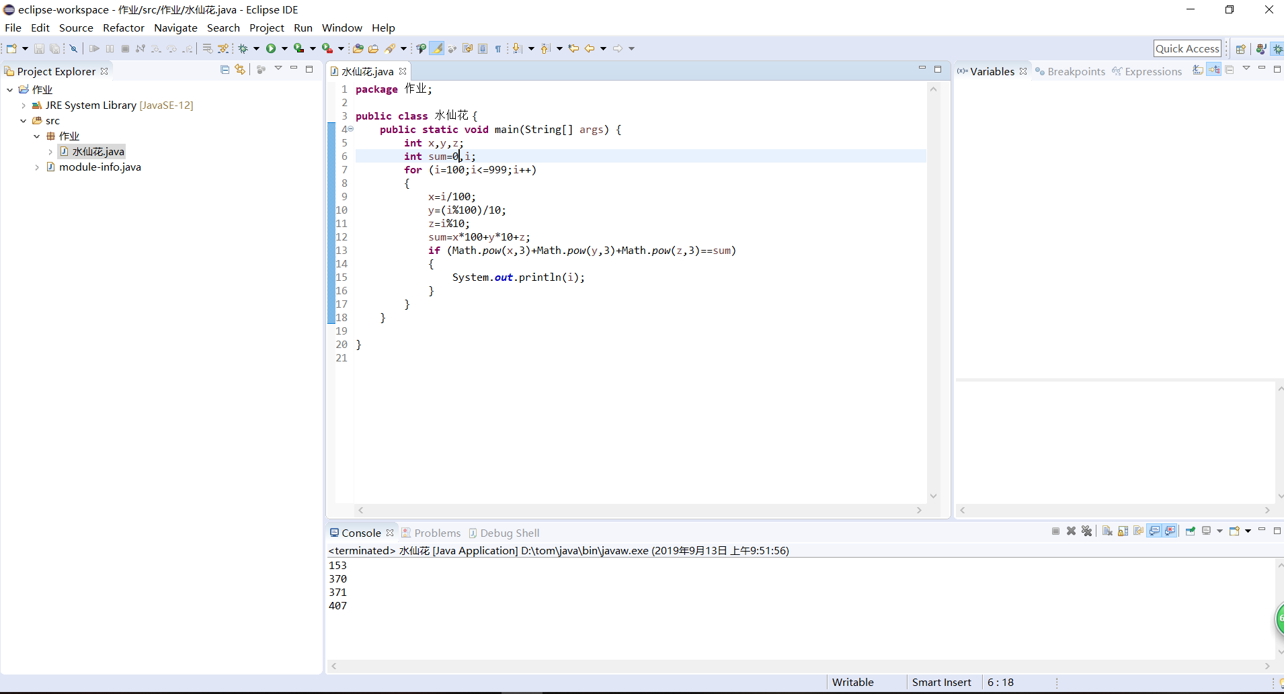Click the Debug bug icon in toolbar
Viewport: 1284px width, 694px height.
[243, 48]
